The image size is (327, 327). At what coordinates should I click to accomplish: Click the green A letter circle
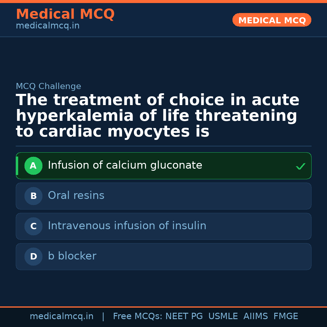coord(33,166)
